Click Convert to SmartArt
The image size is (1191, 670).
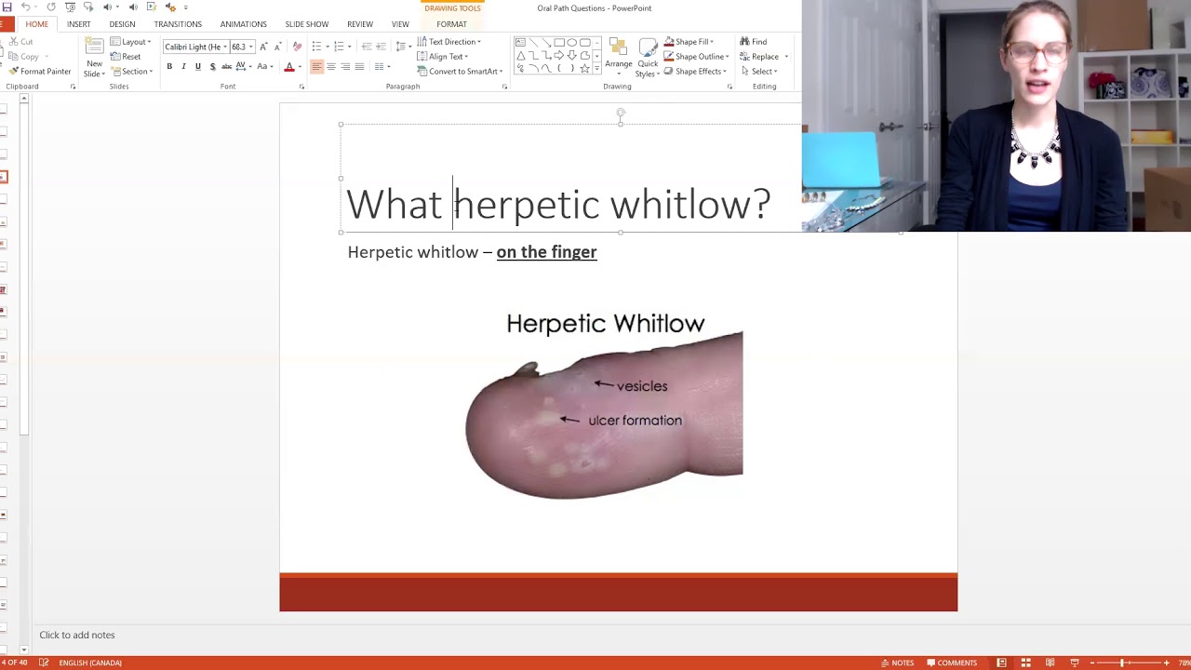460,72
